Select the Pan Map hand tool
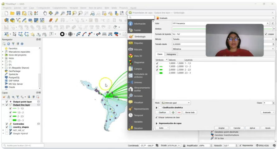The width and height of the screenshot is (277, 149). pyautogui.click(x=45, y=13)
